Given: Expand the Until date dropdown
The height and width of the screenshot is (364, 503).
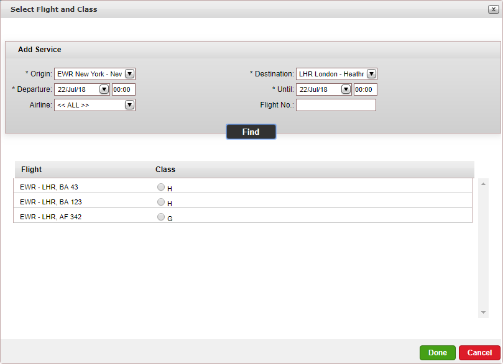Looking at the screenshot, I should (x=346, y=89).
